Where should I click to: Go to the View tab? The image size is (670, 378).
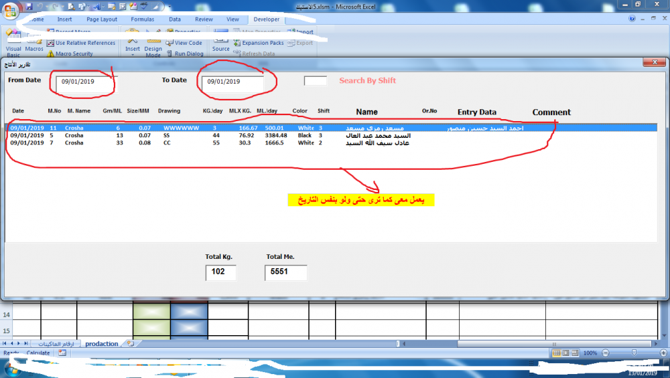[x=232, y=19]
